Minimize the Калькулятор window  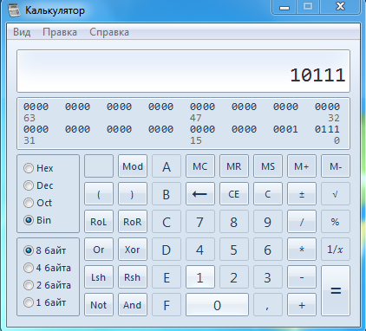pos(284,7)
